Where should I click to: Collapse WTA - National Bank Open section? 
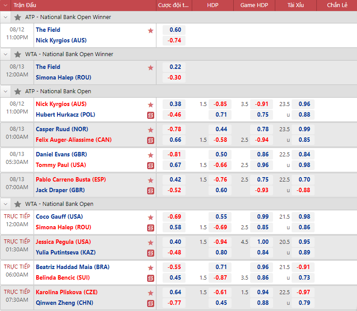pos(6,204)
